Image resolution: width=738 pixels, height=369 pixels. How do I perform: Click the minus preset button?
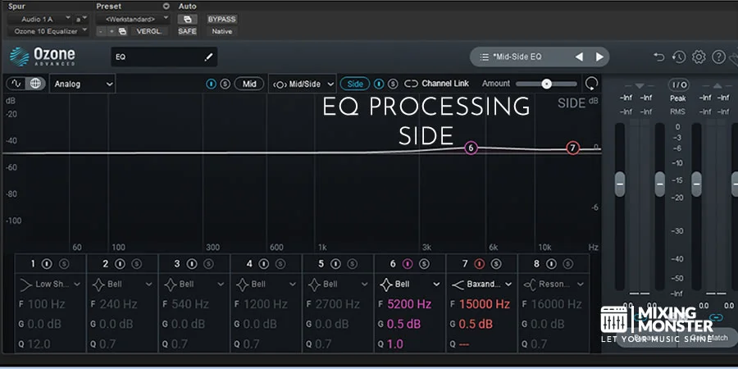coord(101,31)
